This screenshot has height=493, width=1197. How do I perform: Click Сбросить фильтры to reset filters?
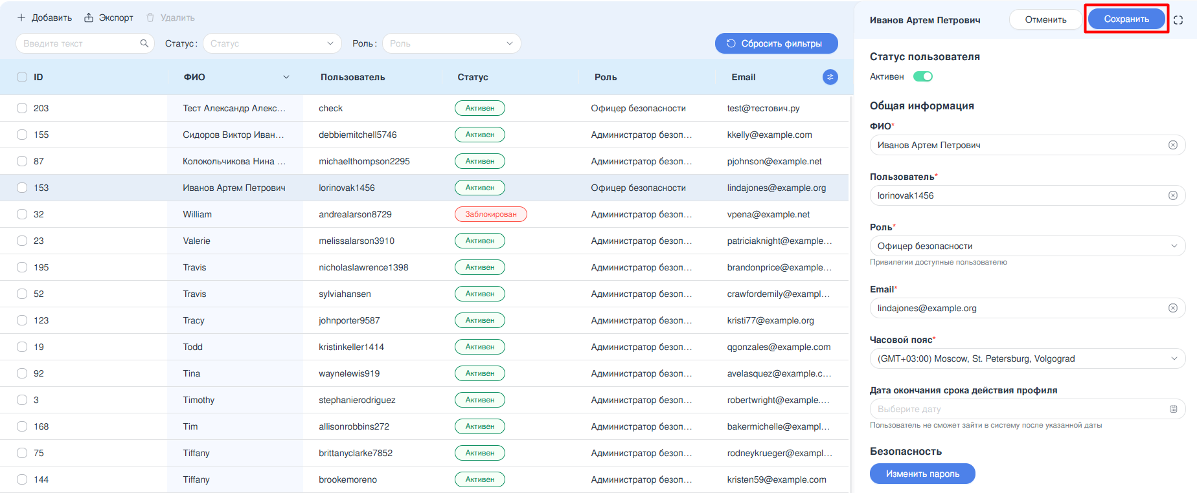[x=776, y=43]
